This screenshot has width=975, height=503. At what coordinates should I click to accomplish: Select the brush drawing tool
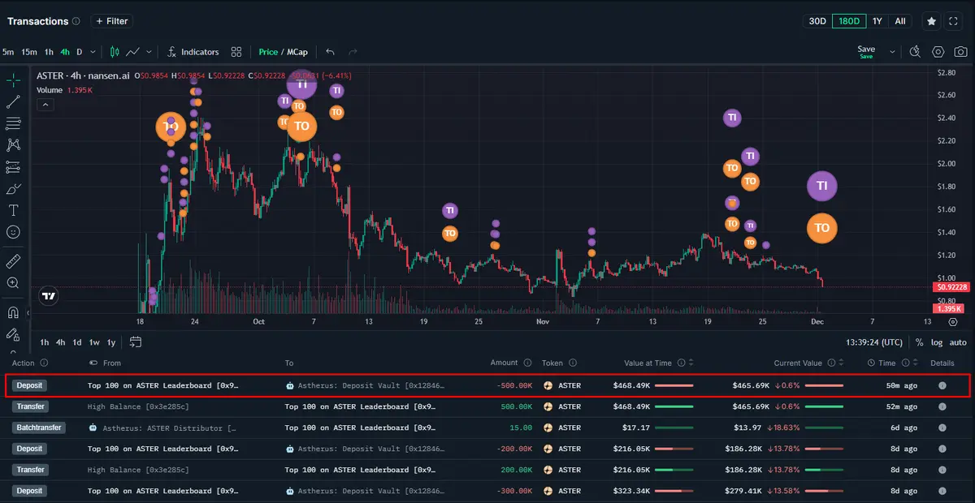[13, 189]
